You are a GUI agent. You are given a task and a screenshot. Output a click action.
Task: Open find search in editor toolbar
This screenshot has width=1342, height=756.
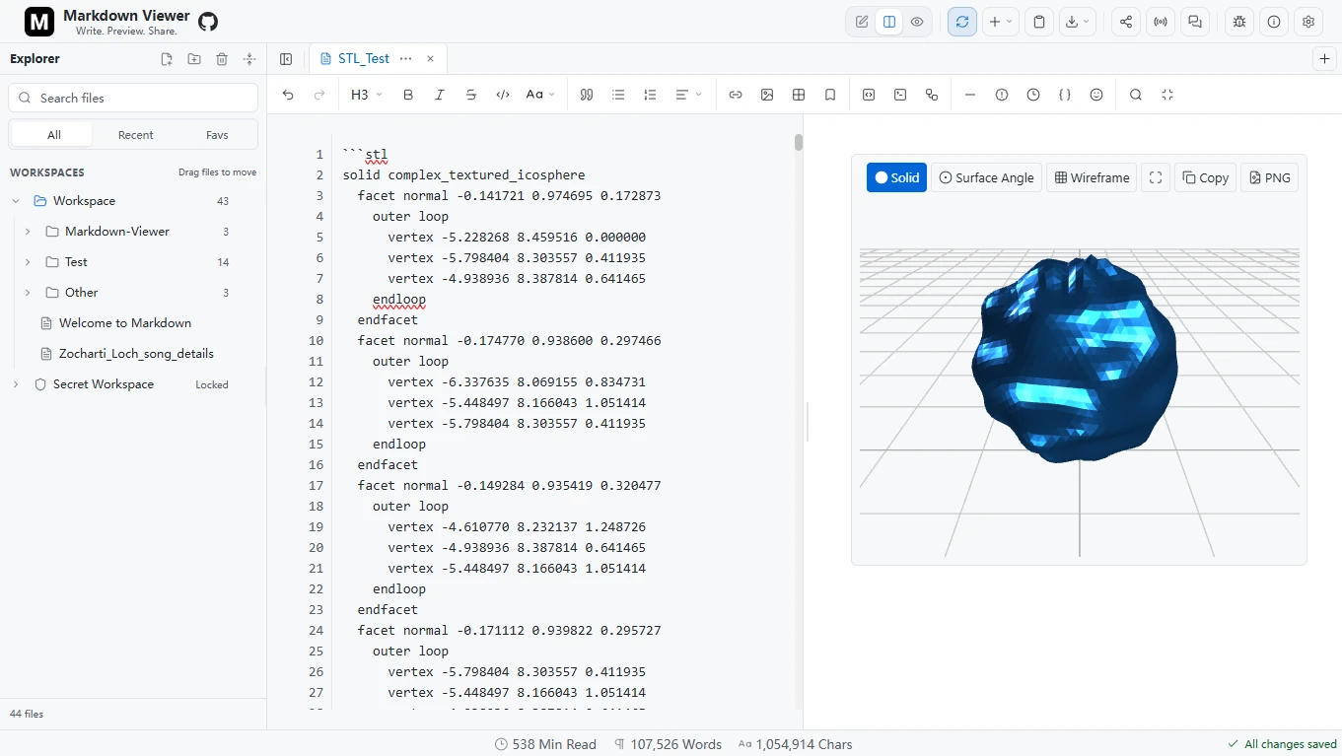[1136, 95]
